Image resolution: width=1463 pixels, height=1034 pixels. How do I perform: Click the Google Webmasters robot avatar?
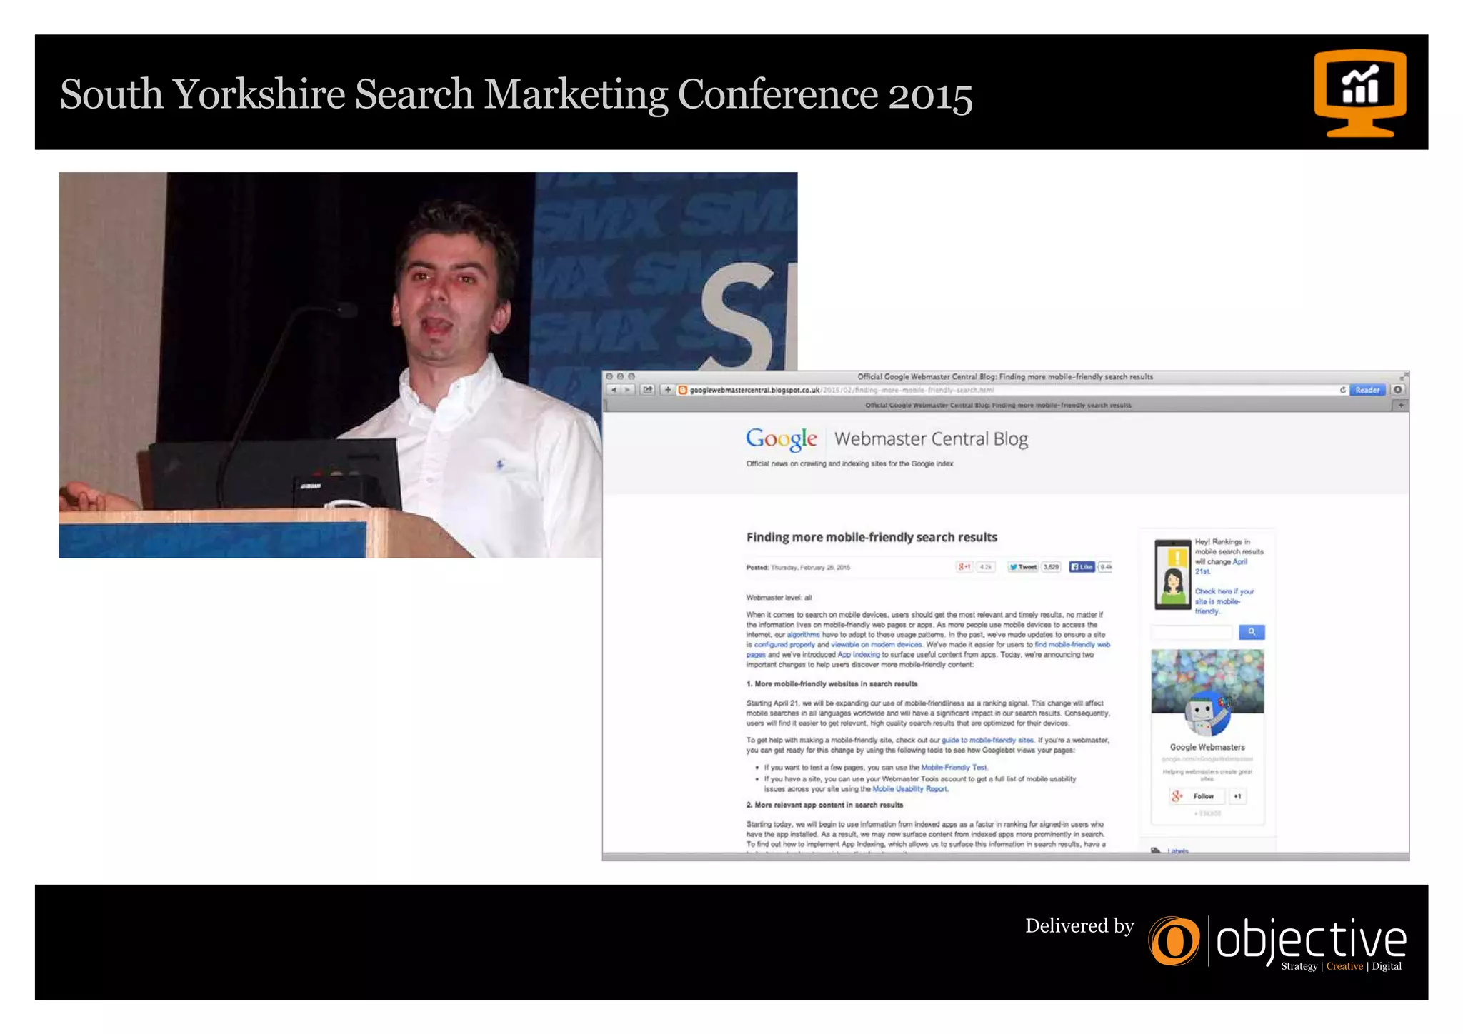(1207, 713)
